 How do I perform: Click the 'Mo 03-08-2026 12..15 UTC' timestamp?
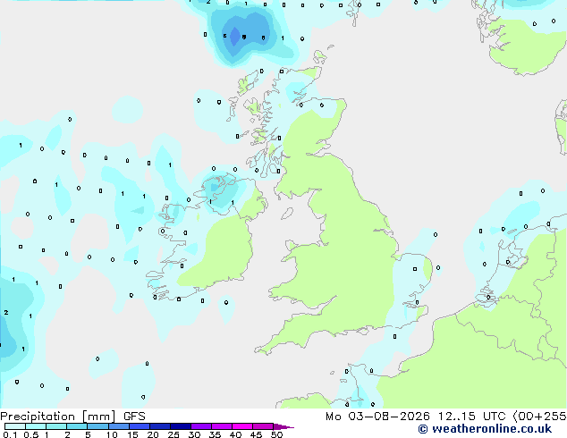pos(416,417)
